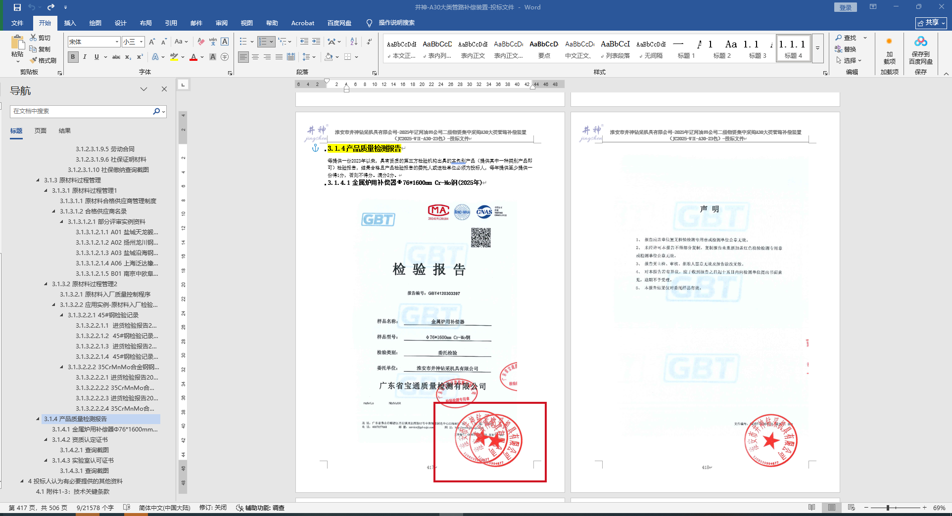Close the navigation pane
Image resolution: width=952 pixels, height=516 pixels.
[x=164, y=89]
